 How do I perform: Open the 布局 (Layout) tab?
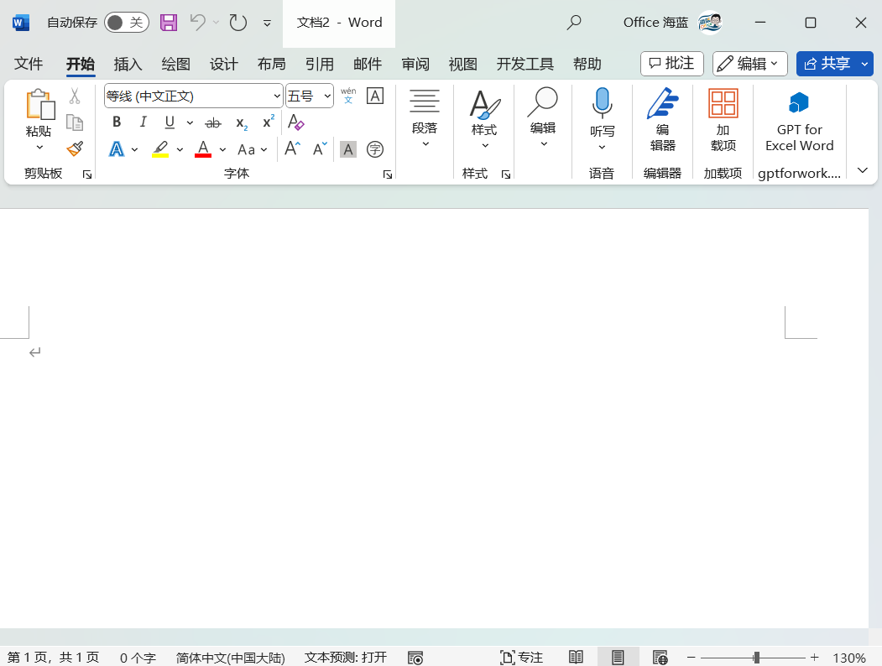(272, 64)
